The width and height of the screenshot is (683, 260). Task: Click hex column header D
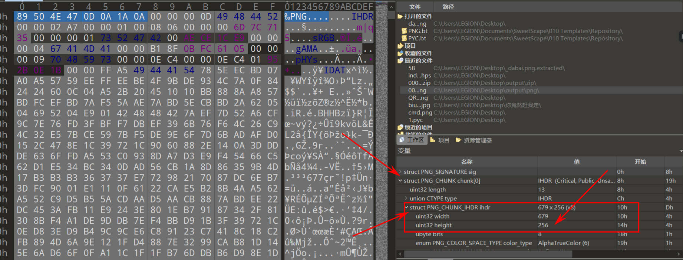(x=239, y=7)
